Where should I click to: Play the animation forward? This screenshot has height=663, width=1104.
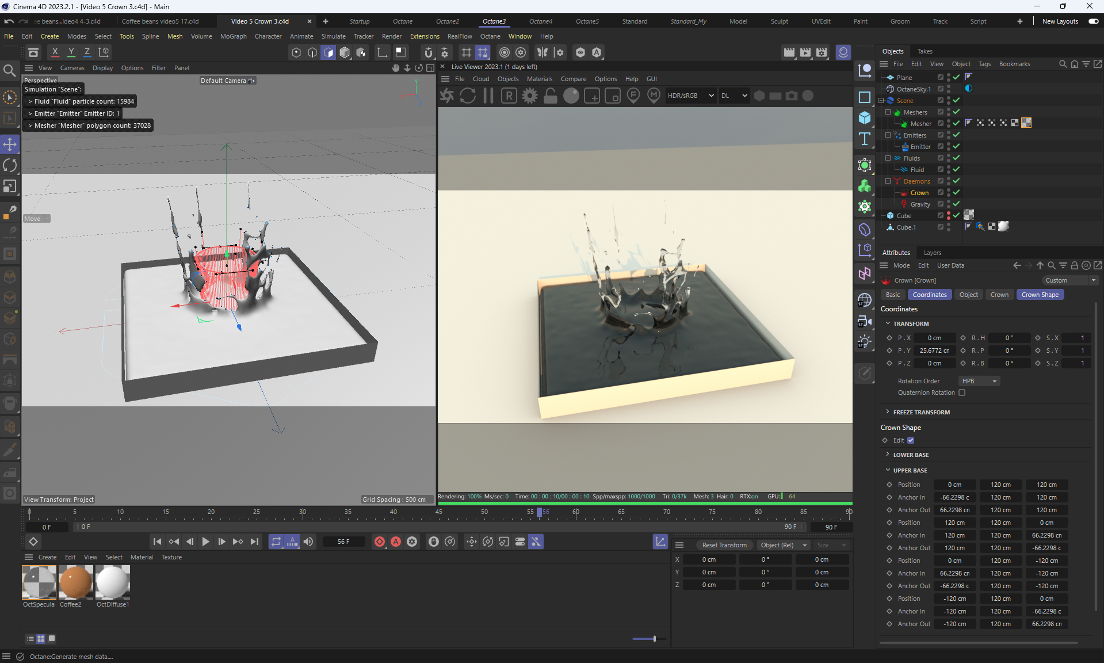click(205, 542)
